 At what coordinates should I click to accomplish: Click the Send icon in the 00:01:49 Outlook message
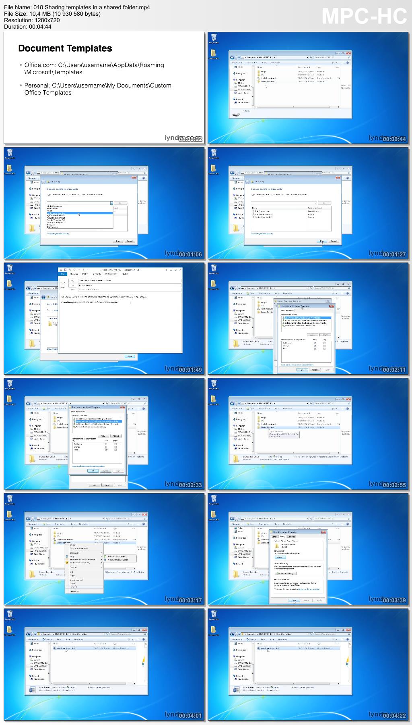pos(63,285)
